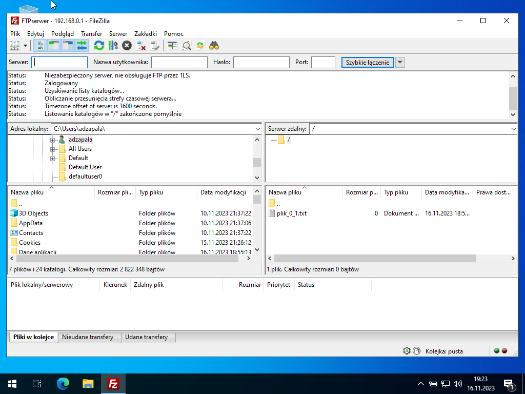This screenshot has height=394, width=525.
Task: Toggle synchronized browsing
Action: [200, 46]
